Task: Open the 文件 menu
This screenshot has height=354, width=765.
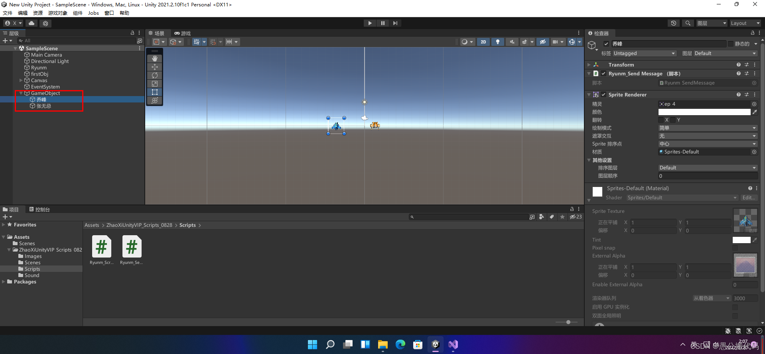Action: click(x=8, y=13)
